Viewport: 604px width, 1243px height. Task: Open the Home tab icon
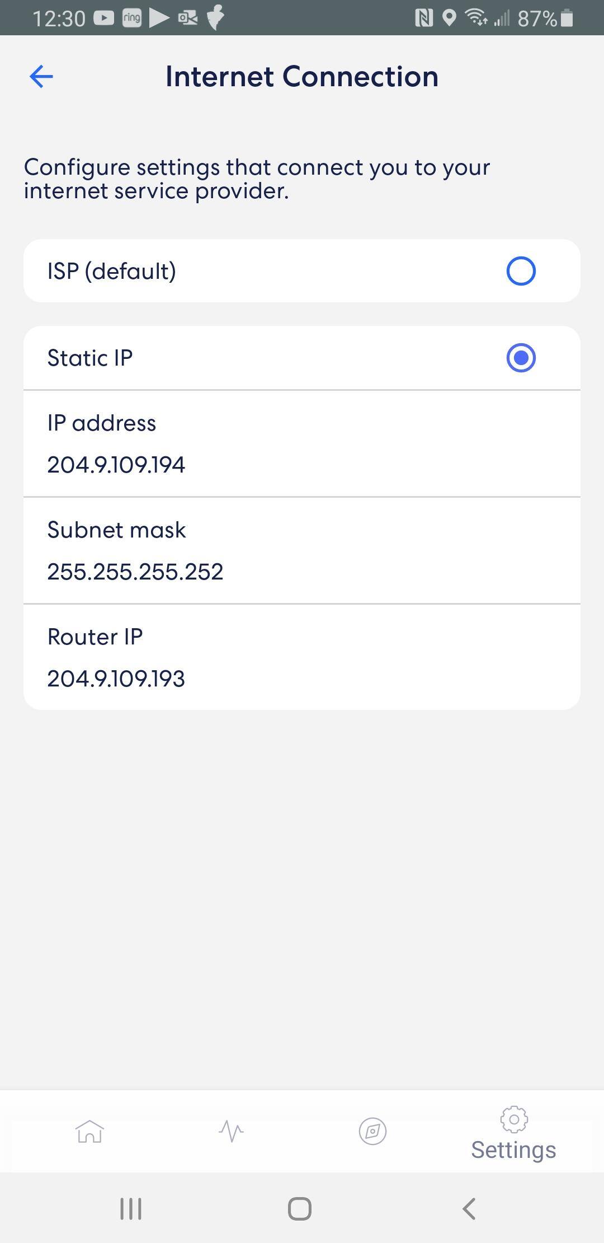(89, 1131)
